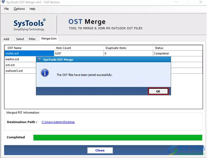Close the application window with X
The image size is (208, 158).
coord(201,2)
